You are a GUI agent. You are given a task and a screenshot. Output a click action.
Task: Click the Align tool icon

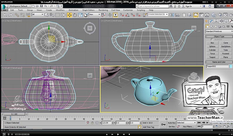(x=177, y=15)
